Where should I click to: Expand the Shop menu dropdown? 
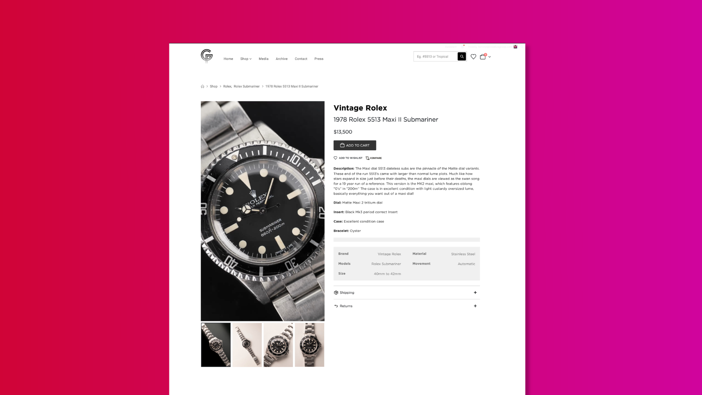pos(246,59)
